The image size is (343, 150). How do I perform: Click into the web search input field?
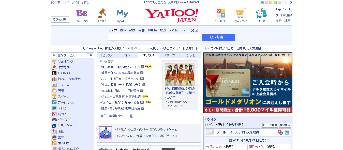(154, 37)
